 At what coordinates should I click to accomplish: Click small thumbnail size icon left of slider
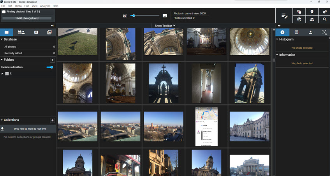point(125,16)
